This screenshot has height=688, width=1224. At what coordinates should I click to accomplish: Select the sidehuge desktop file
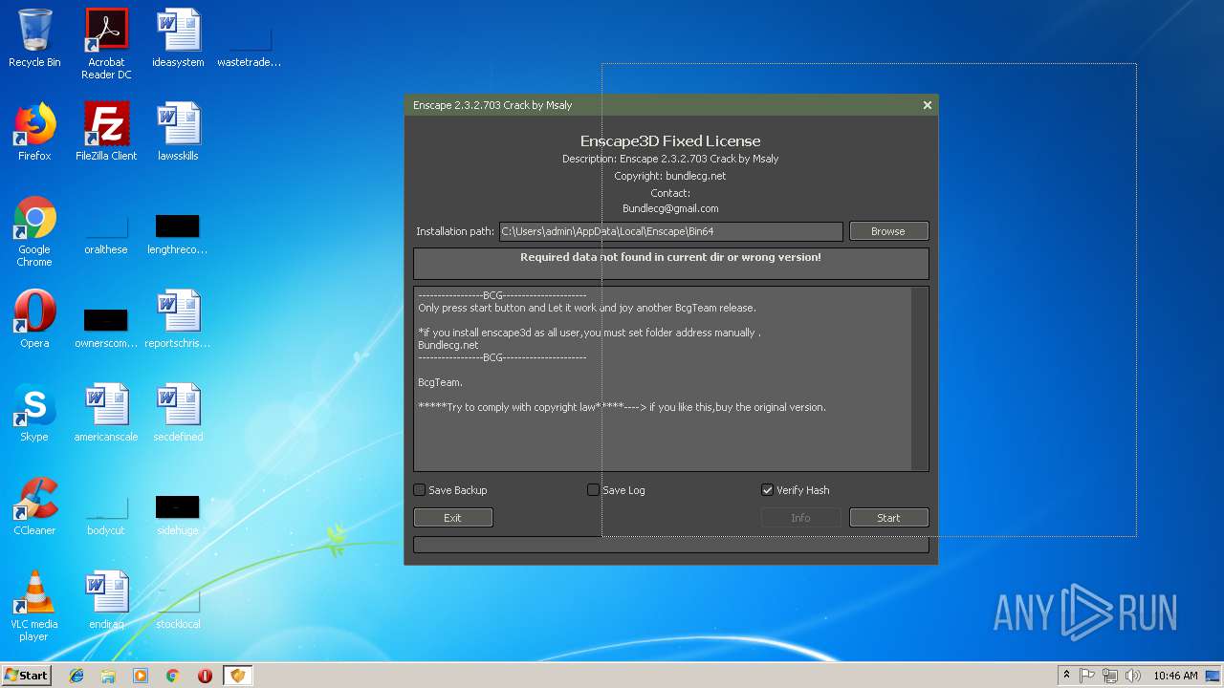pos(178,512)
